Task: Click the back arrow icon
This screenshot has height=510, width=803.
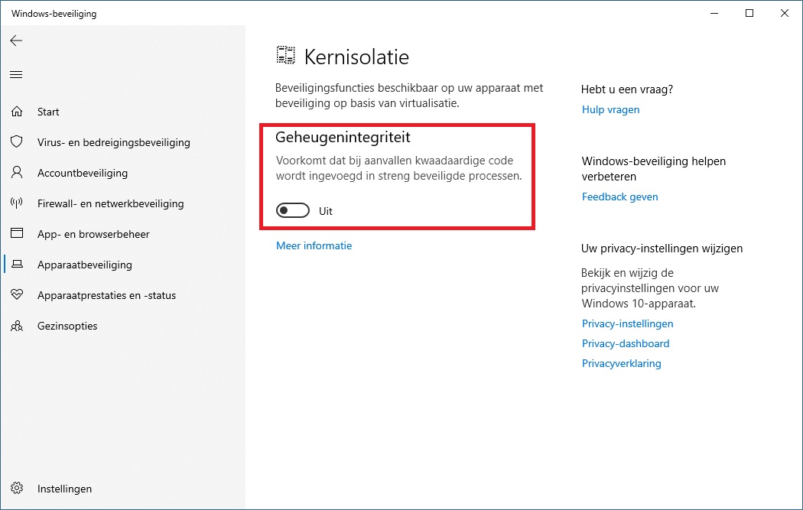Action: pyautogui.click(x=16, y=41)
